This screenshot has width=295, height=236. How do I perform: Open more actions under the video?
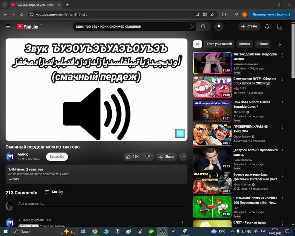pyautogui.click(x=183, y=157)
